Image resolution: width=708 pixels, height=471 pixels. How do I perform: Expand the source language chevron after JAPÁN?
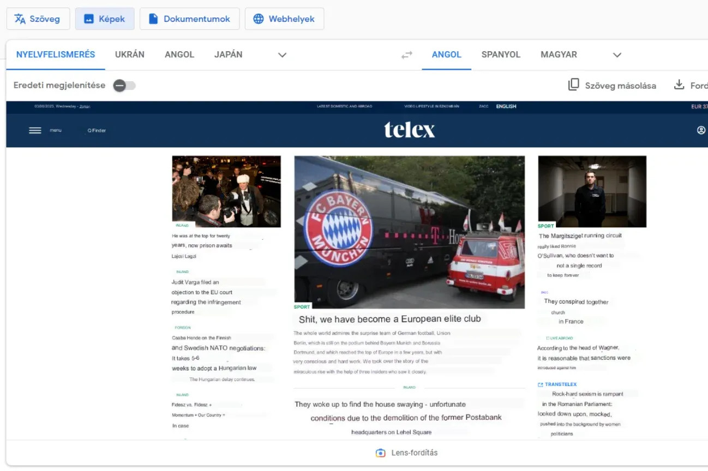point(282,55)
